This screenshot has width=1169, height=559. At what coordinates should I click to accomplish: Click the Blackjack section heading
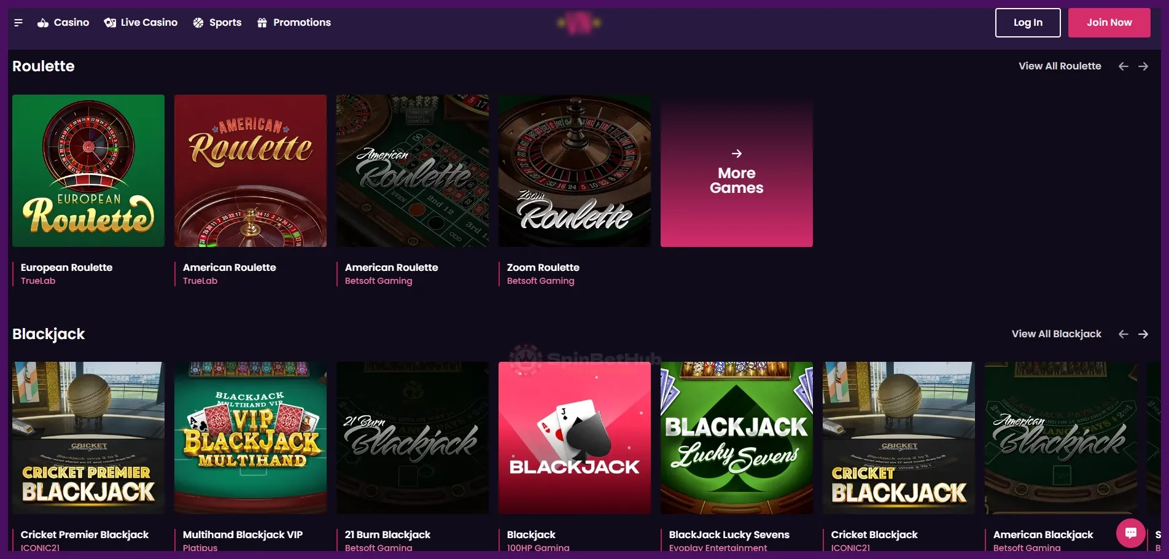pos(49,334)
